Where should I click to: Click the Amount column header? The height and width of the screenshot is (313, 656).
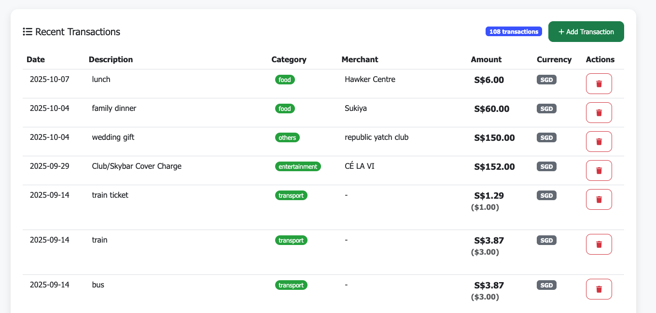[486, 59]
